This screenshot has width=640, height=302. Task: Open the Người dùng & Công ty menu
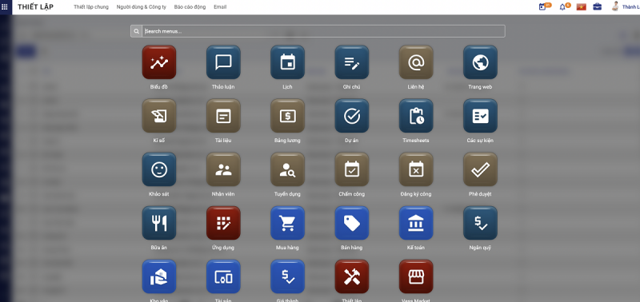click(x=142, y=7)
